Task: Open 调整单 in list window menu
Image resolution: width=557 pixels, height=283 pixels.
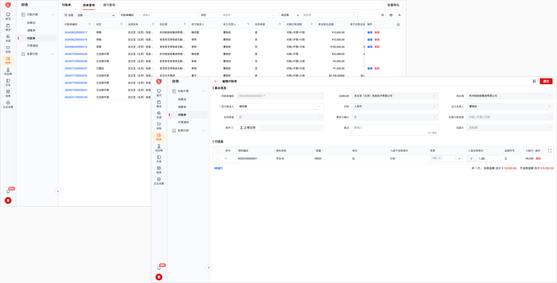Action: 31,30
